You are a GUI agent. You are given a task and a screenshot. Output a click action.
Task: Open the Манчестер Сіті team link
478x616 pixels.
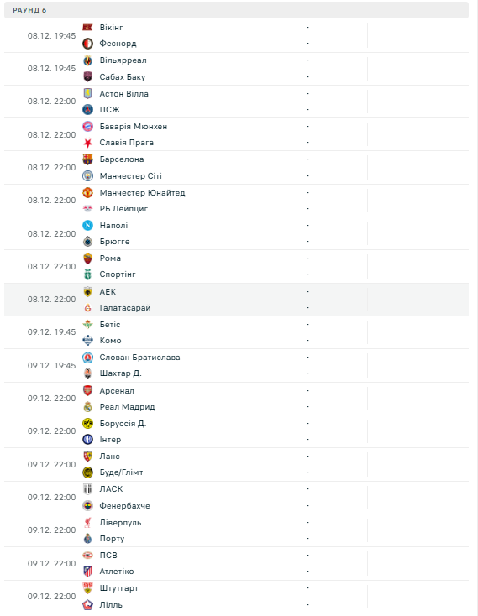tap(130, 176)
